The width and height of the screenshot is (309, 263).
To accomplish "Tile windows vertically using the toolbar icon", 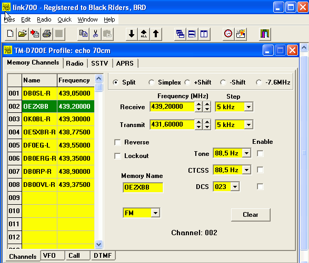I will pyautogui.click(x=204, y=34).
